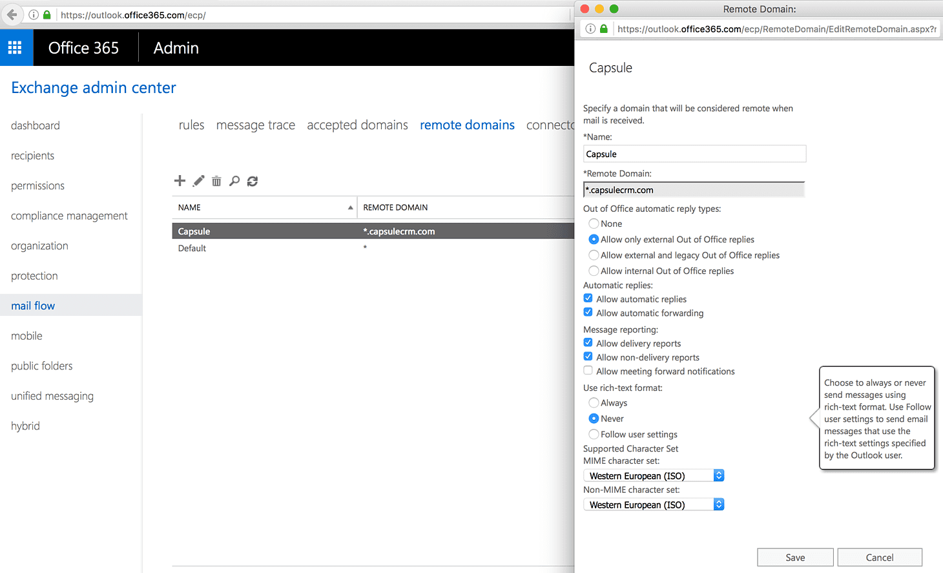Image resolution: width=943 pixels, height=573 pixels.
Task: Click the Admin link in header
Action: pyautogui.click(x=176, y=48)
